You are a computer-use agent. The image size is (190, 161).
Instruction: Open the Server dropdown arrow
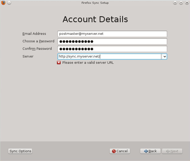164,57
